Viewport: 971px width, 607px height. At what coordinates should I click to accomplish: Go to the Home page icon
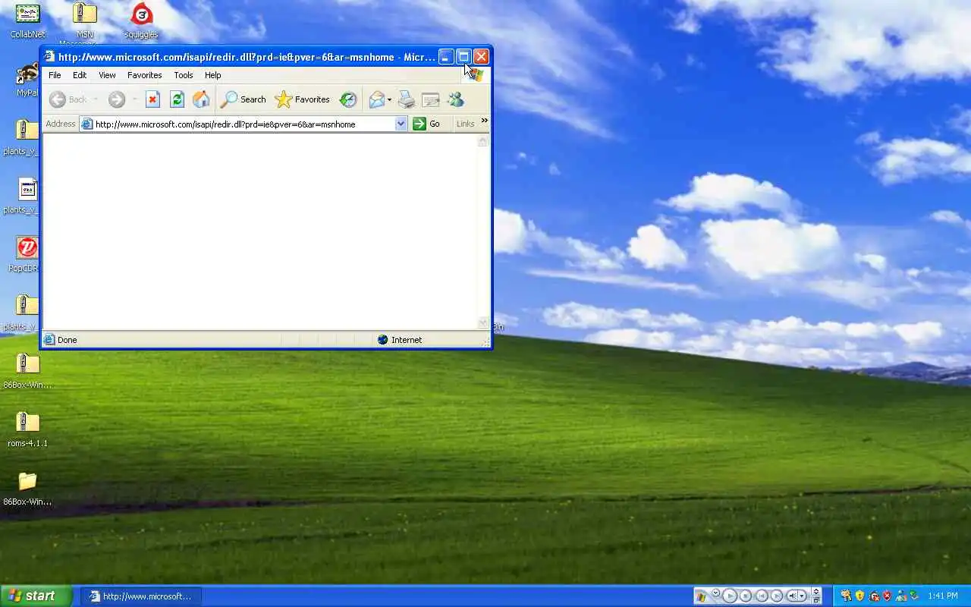(x=201, y=99)
